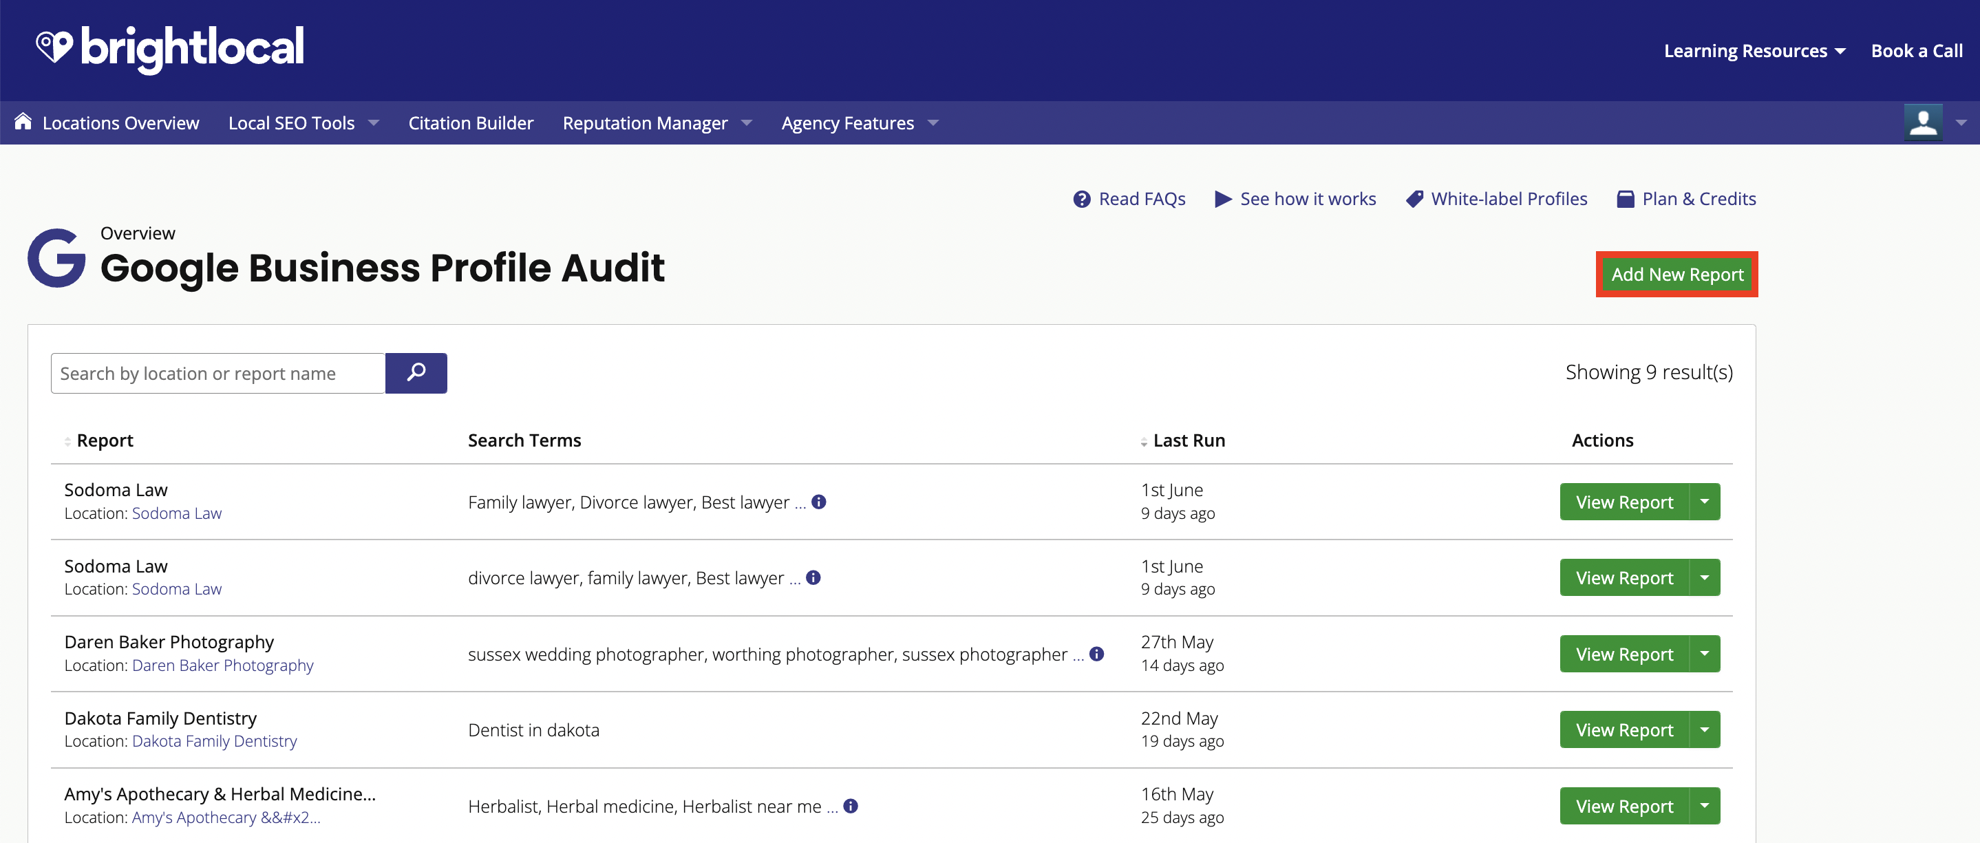The image size is (1980, 843).
Task: Click info icon after Family lawyer search terms
Action: (818, 502)
